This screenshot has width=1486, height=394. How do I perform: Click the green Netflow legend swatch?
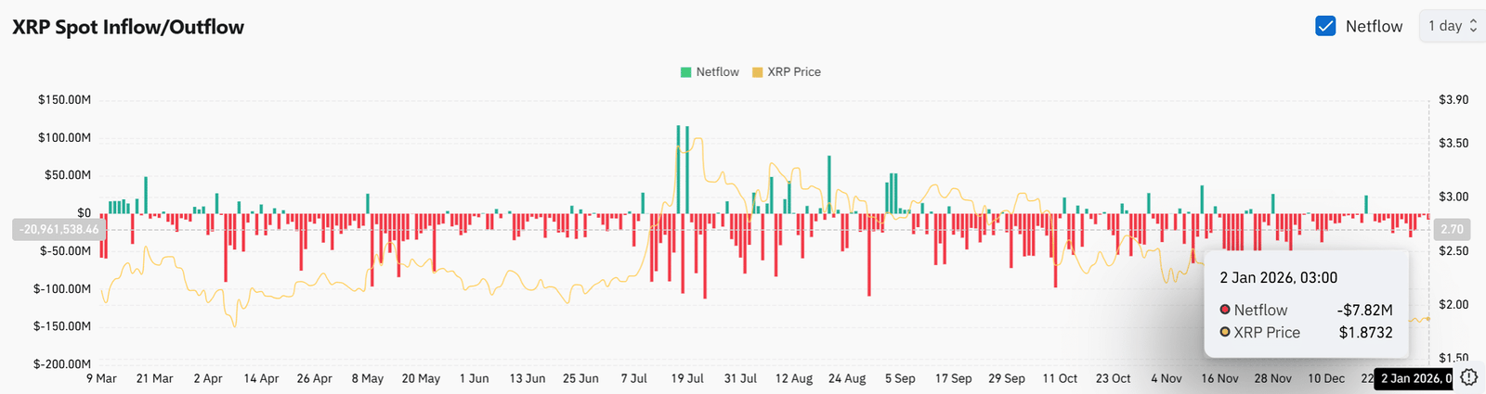coord(685,71)
